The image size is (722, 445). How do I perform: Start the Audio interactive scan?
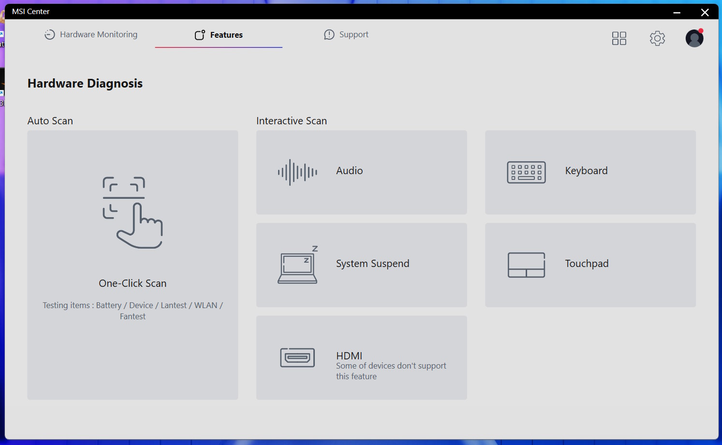pyautogui.click(x=362, y=172)
